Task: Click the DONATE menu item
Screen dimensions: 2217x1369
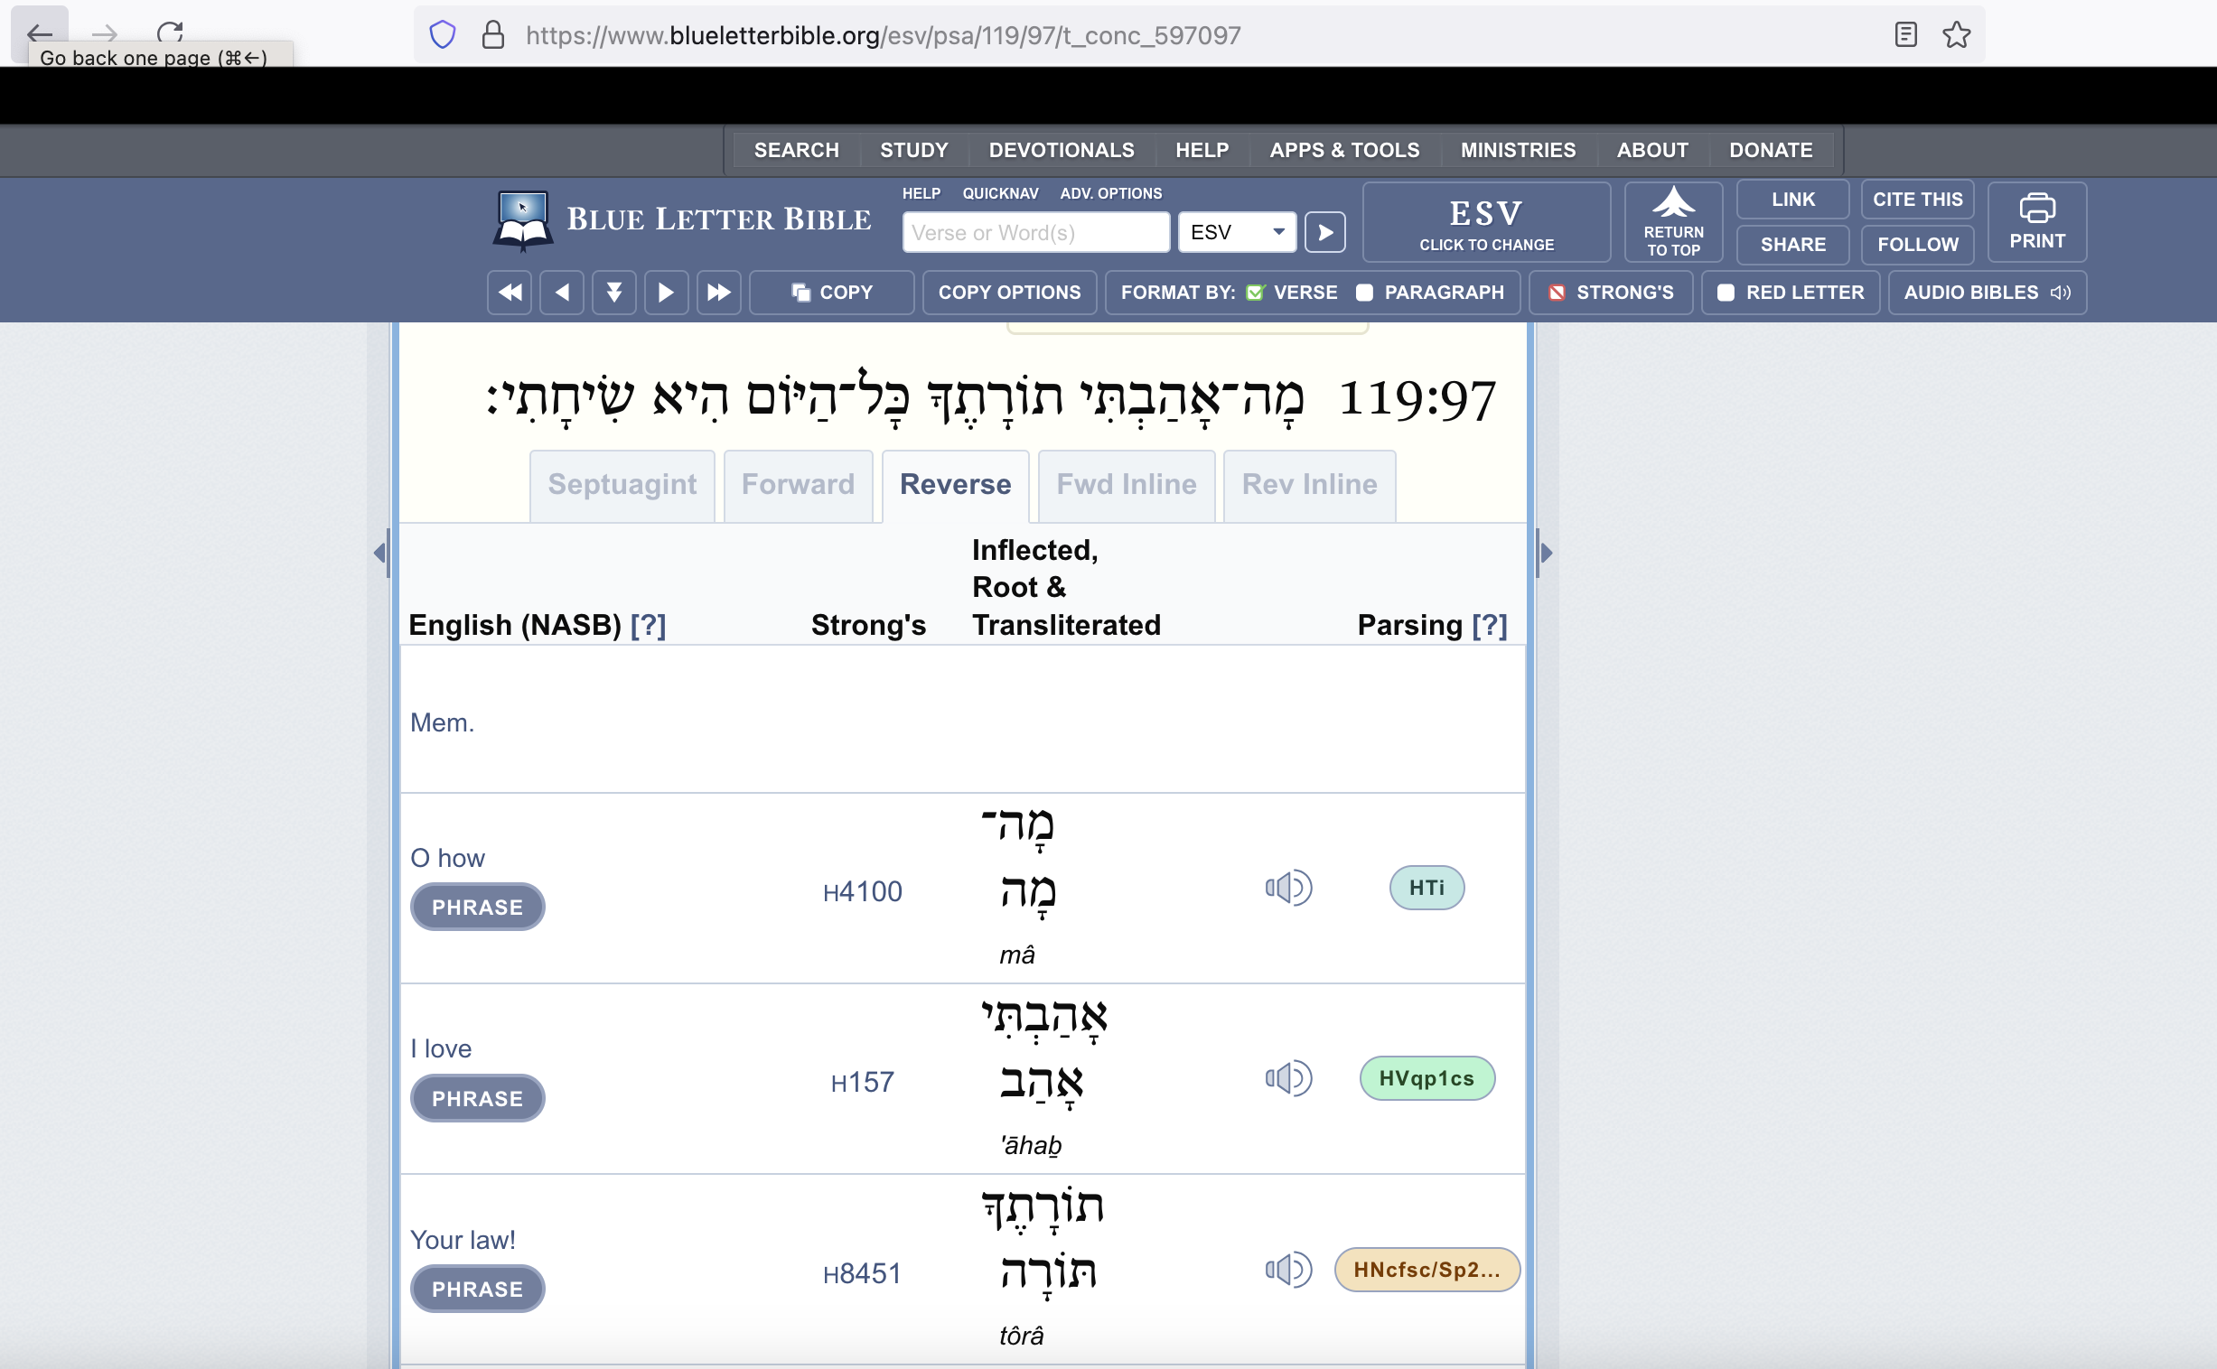Action: tap(1771, 150)
